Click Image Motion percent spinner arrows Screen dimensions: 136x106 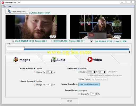click(x=96, y=94)
